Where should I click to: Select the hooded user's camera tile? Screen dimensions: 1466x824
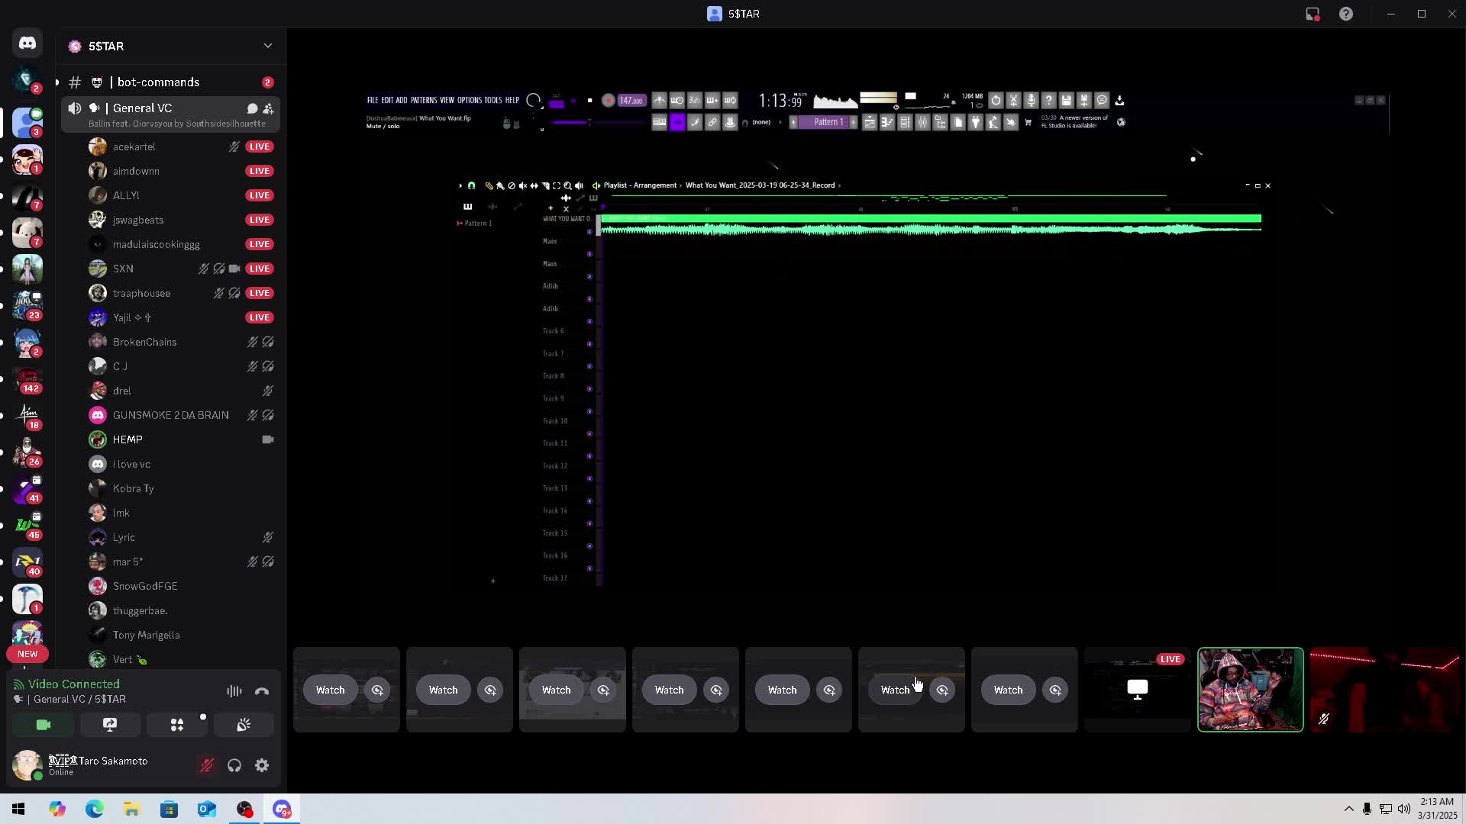click(x=1251, y=690)
